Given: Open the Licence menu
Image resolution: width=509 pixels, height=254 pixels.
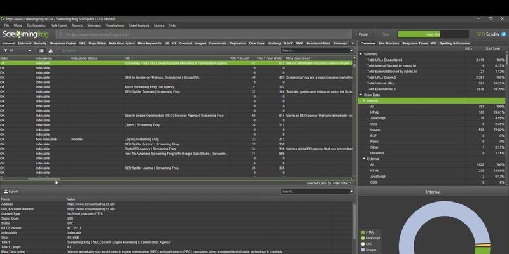Looking at the screenshot, I should coord(159,25).
